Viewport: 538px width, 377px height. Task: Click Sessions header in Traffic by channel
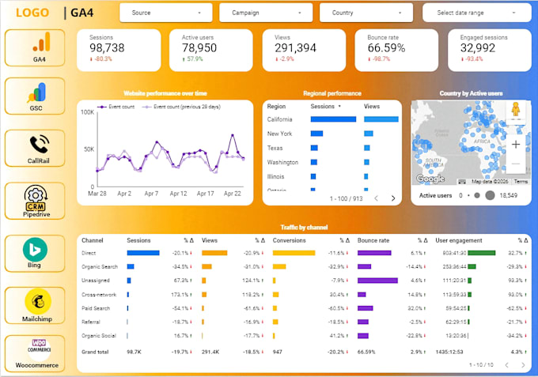138,240
